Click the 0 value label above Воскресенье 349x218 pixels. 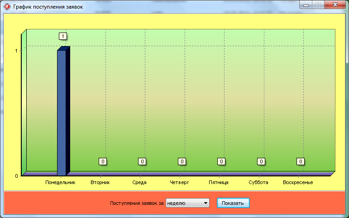click(301, 161)
